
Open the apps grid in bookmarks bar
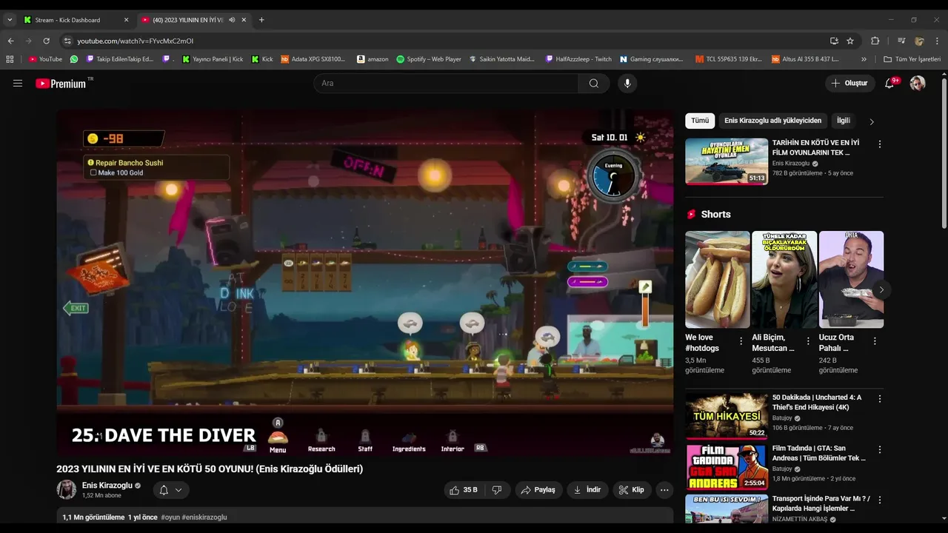coord(10,59)
